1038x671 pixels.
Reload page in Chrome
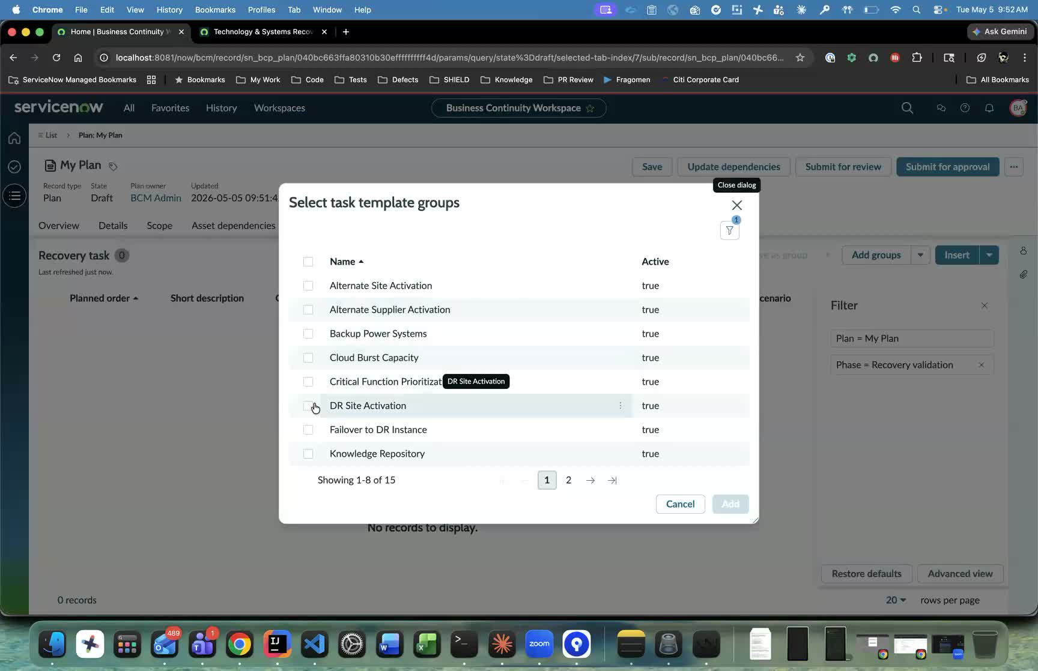pos(56,58)
